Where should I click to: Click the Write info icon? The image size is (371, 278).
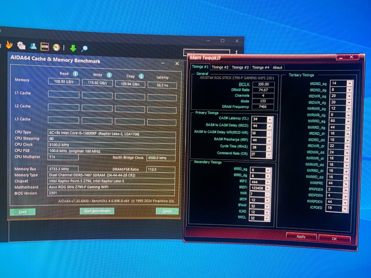109,75
